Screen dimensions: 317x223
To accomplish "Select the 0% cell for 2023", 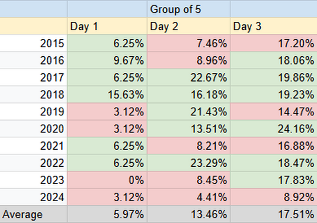I will pos(107,180).
